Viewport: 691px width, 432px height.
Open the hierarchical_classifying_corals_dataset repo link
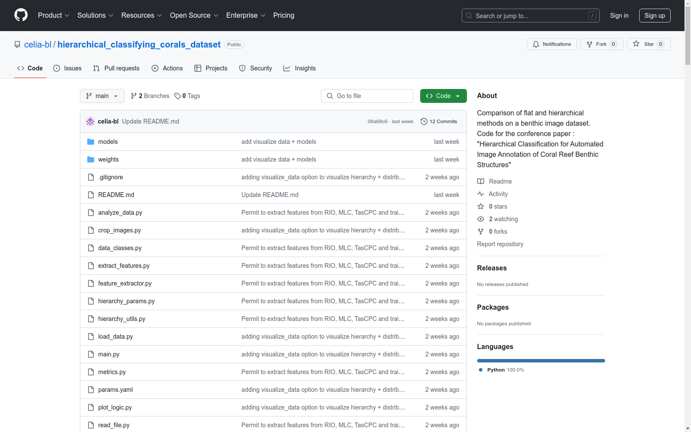(x=139, y=44)
